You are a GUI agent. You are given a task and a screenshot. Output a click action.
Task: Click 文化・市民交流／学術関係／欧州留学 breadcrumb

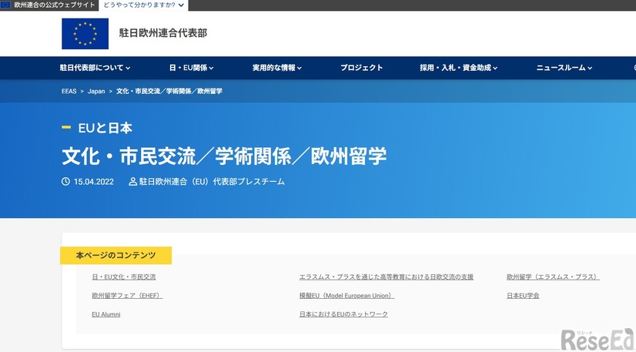pyautogui.click(x=169, y=91)
